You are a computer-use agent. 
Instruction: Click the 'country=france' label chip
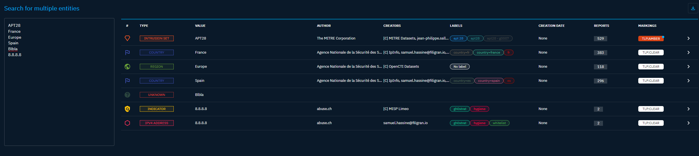[x=488, y=52]
